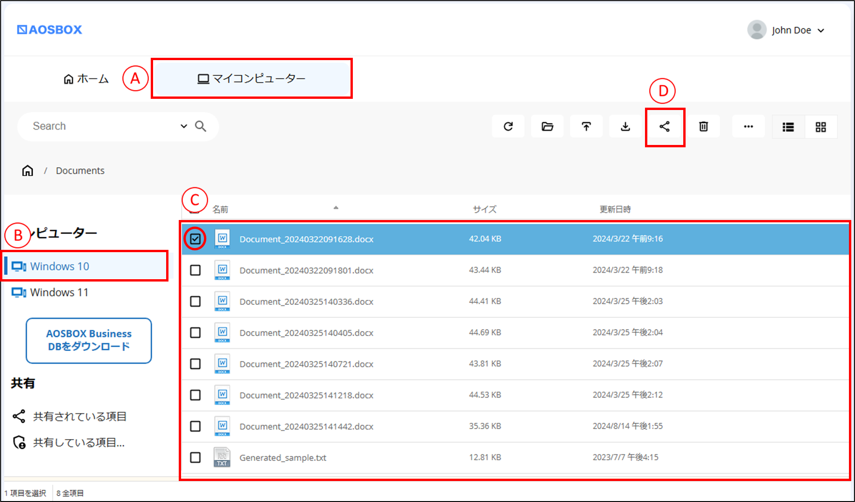Click the search magnifier icon

click(x=201, y=126)
